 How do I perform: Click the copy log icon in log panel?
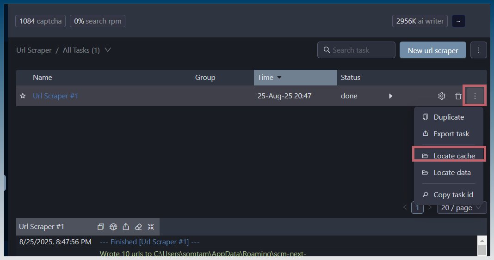(101, 227)
